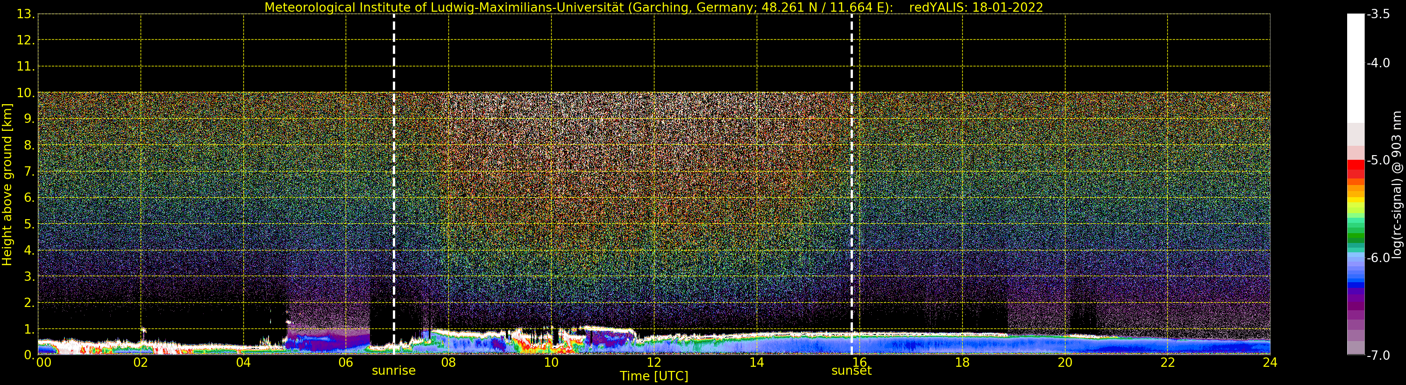
Task: Click the '1.' tick on the height axis
Action: click(29, 329)
